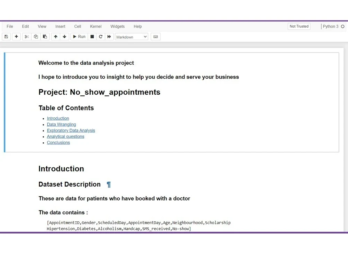The width and height of the screenshot is (348, 261).
Task: Open the Cell menu
Action: pos(78,26)
